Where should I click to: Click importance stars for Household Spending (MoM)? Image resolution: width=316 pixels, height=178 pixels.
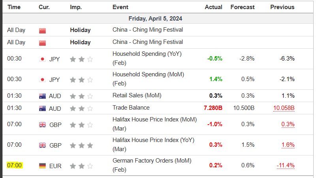coord(81,80)
